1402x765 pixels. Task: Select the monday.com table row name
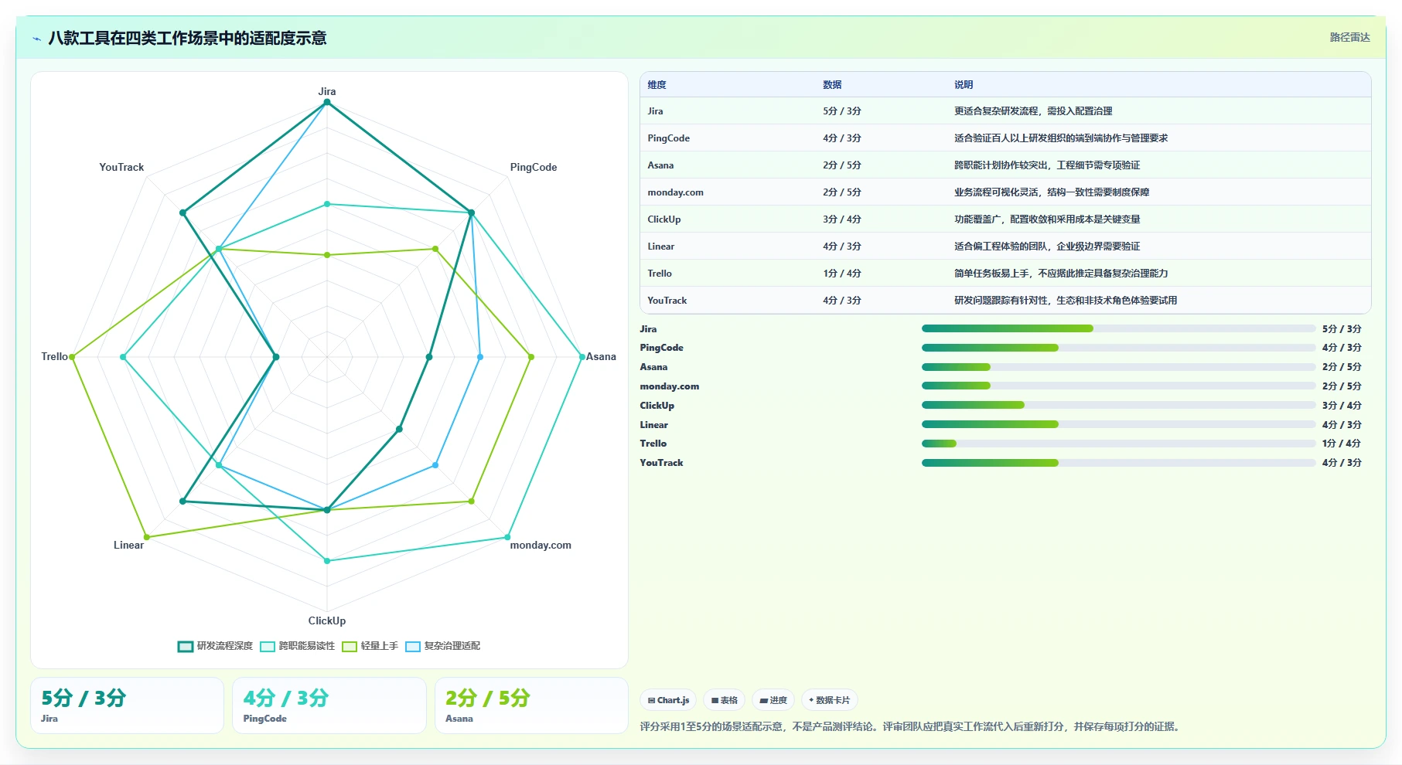click(x=675, y=192)
